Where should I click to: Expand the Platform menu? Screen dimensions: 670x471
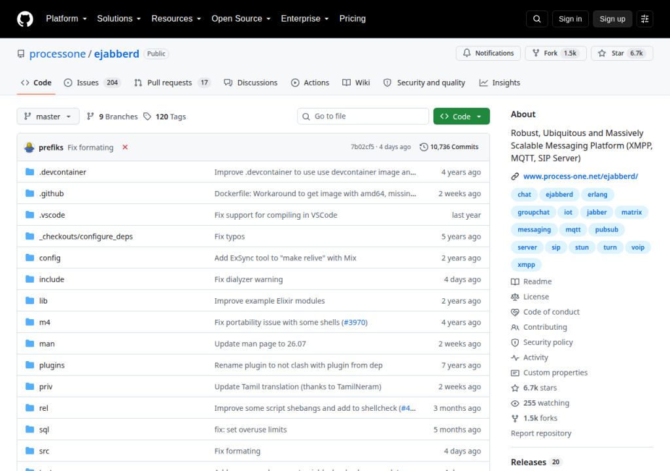coord(66,19)
